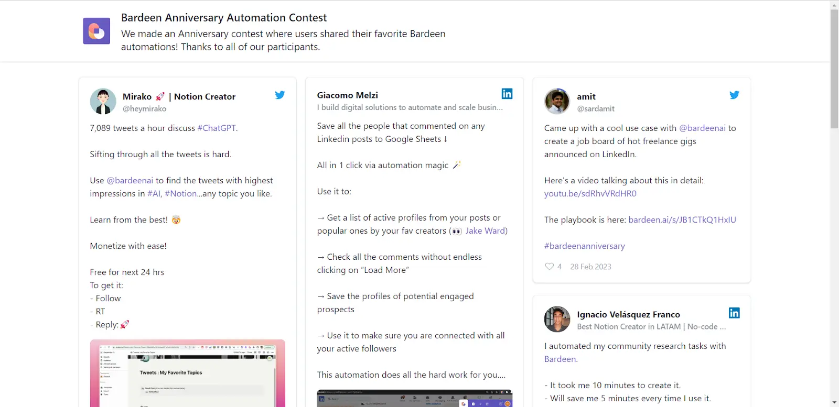Click Ignacio Velásquez Franco's profile photo
The width and height of the screenshot is (839, 407).
(x=557, y=319)
